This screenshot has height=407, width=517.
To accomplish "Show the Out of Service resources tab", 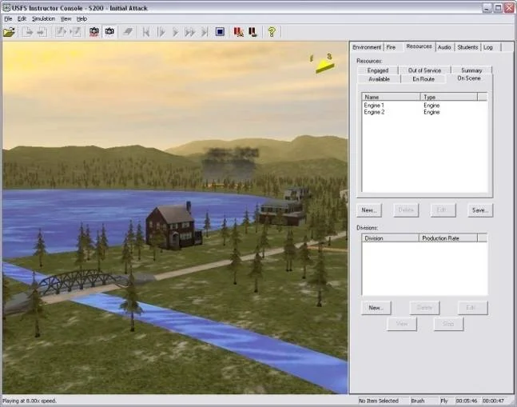I will (x=424, y=70).
